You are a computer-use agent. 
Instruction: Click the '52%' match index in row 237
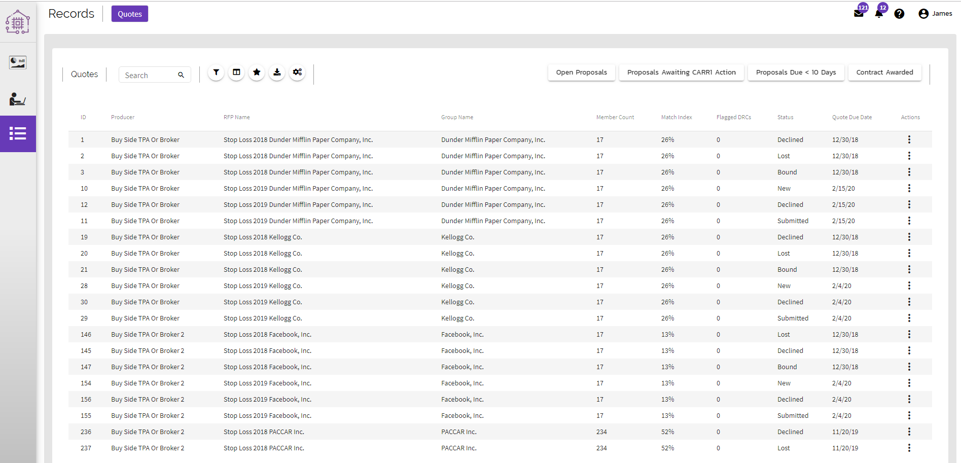667,448
